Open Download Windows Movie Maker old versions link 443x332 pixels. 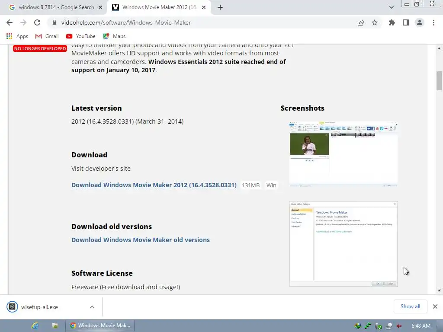click(x=141, y=239)
